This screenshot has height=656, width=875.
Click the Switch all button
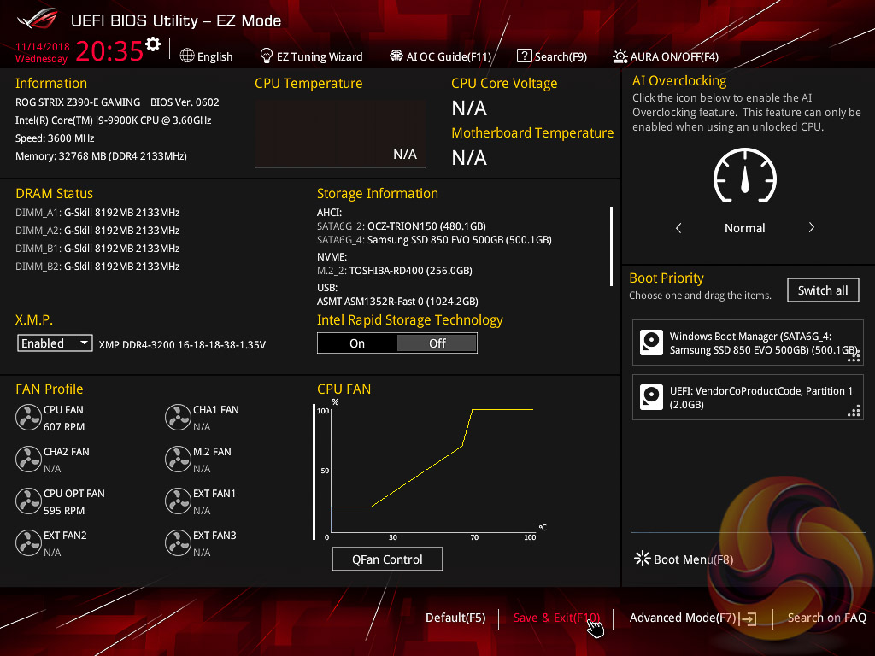coord(822,290)
